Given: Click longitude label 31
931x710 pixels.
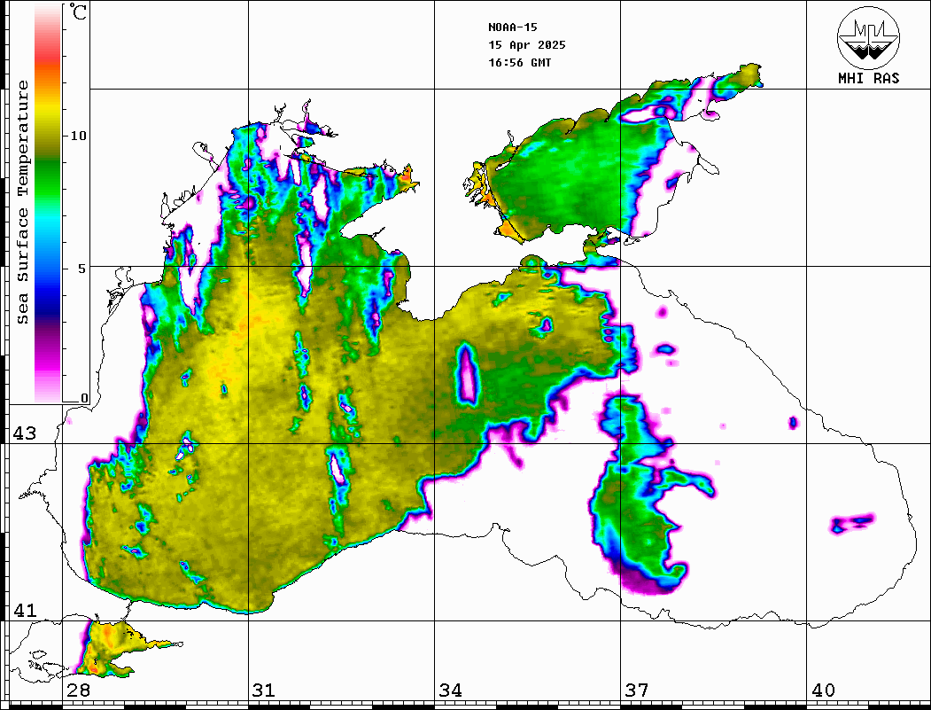Looking at the screenshot, I should pyautogui.click(x=264, y=690).
